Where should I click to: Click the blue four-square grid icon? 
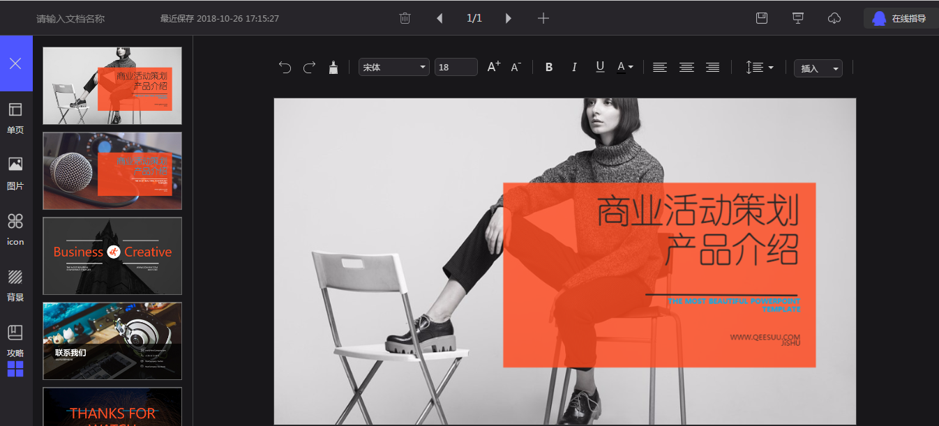tap(15, 369)
